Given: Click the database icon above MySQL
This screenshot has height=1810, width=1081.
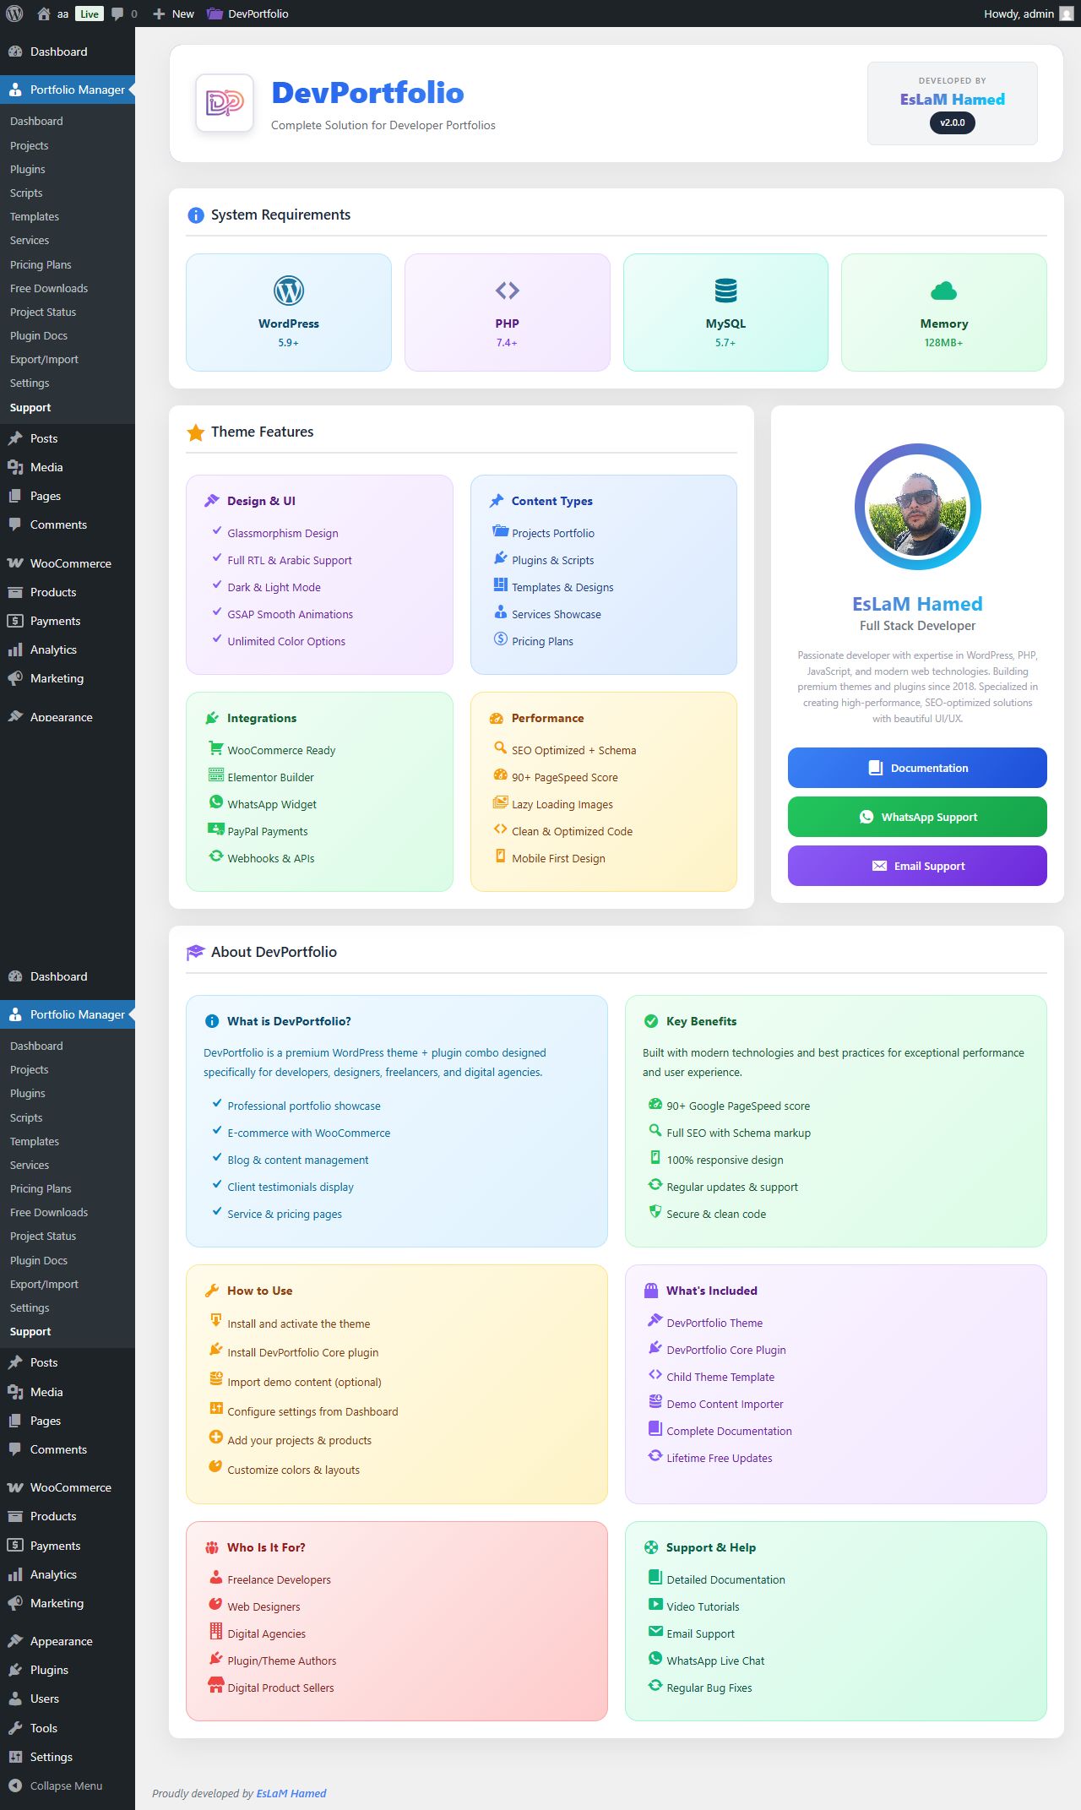Looking at the screenshot, I should (x=725, y=291).
